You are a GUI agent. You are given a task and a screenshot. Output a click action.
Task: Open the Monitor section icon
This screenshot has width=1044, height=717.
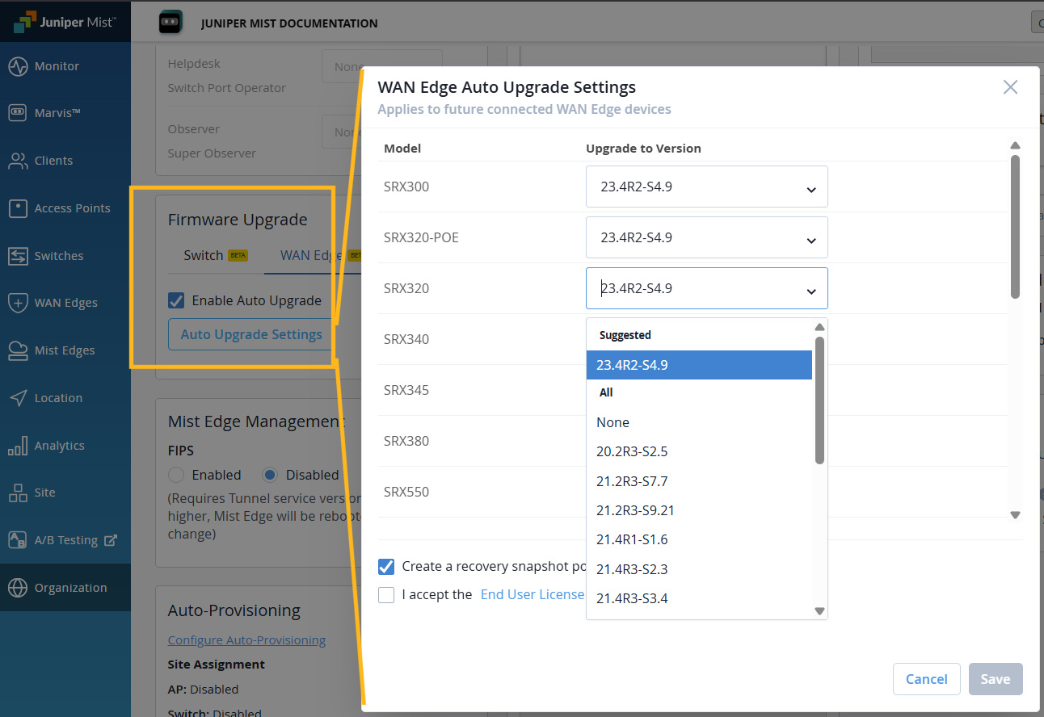18,66
